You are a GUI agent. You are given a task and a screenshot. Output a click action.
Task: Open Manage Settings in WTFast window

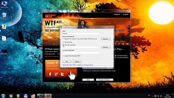pyautogui.click(x=104, y=80)
